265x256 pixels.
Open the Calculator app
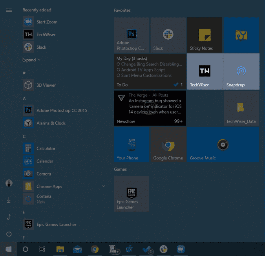point(64,148)
